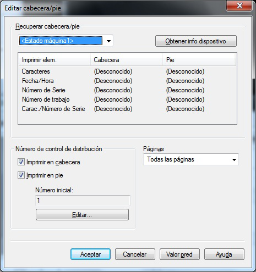Viewport: 256px width, 272px height.
Task: Select the Número de Serie row
Action: [127, 90]
